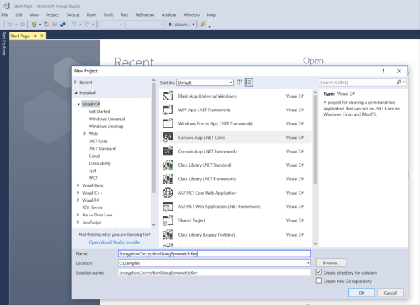420x305 pixels.
Task: Click the WPF App (.NET Framework) template icon
Action: [x=168, y=110]
